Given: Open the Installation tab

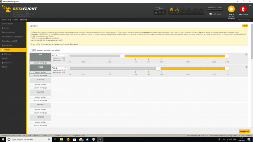Looking at the screenshot, I should pos(13,24).
